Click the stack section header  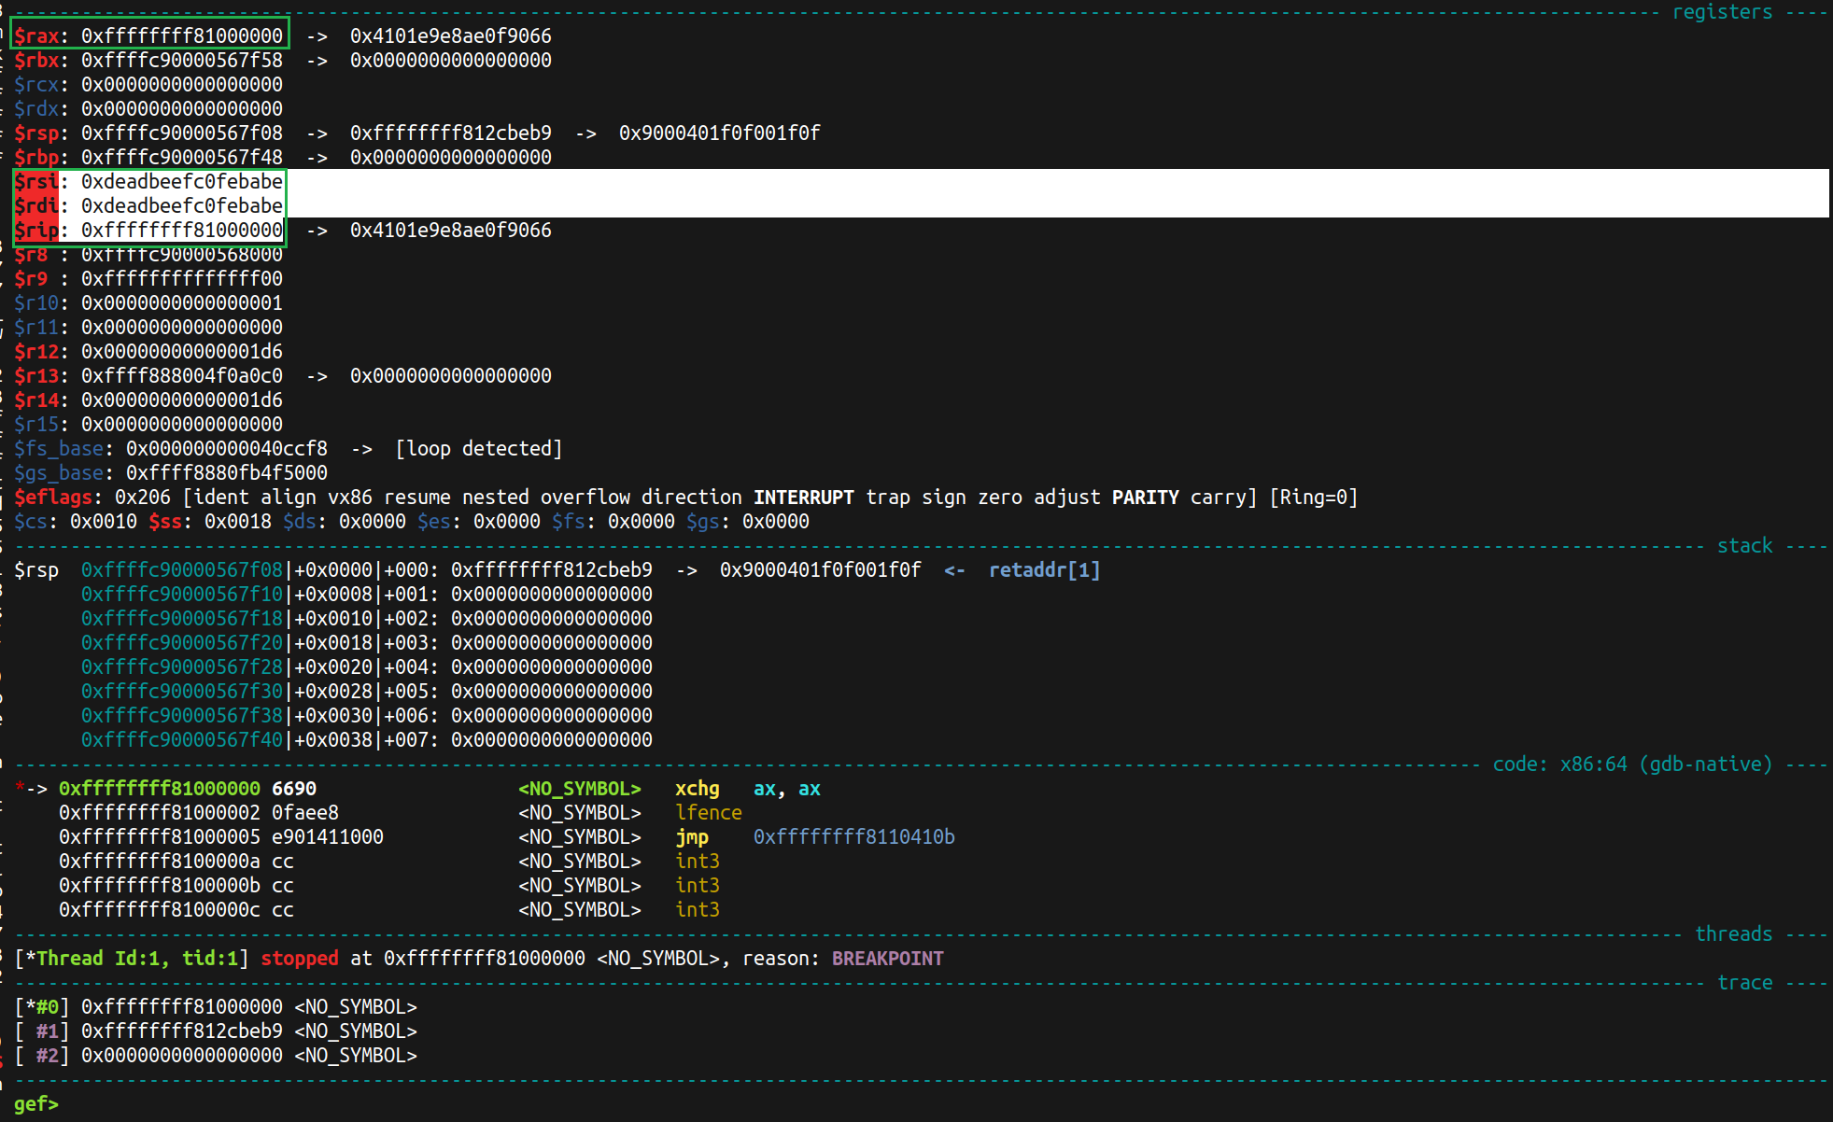[1743, 546]
